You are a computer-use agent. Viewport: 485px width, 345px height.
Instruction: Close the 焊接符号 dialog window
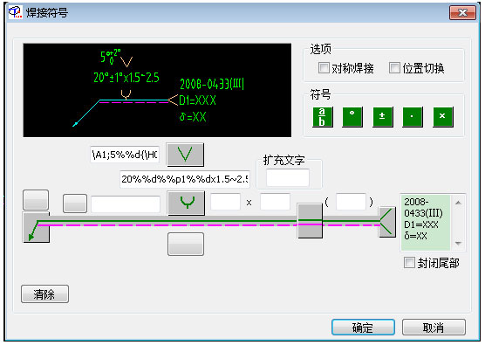point(462,13)
